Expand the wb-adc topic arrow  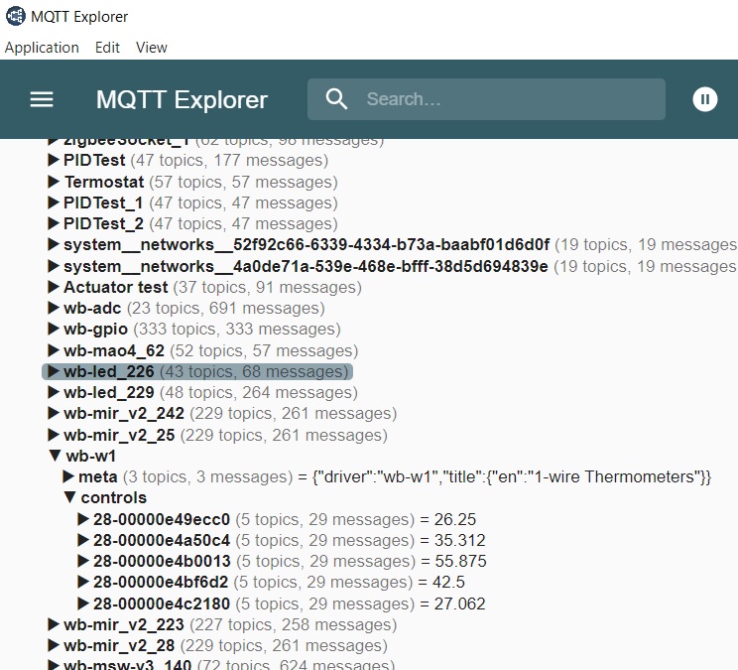tap(54, 308)
